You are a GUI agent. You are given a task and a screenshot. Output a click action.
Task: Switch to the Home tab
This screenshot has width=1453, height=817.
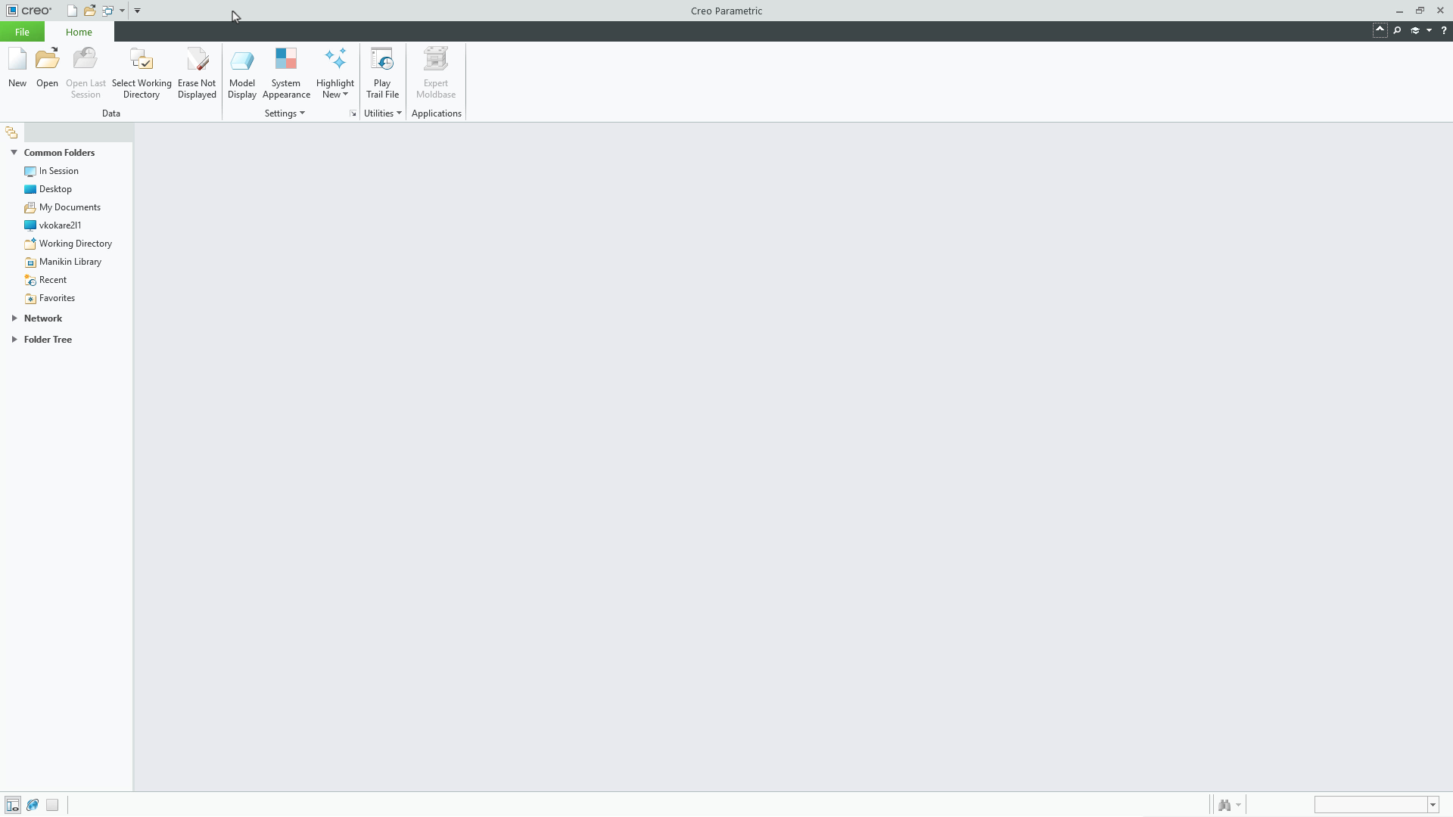point(79,32)
